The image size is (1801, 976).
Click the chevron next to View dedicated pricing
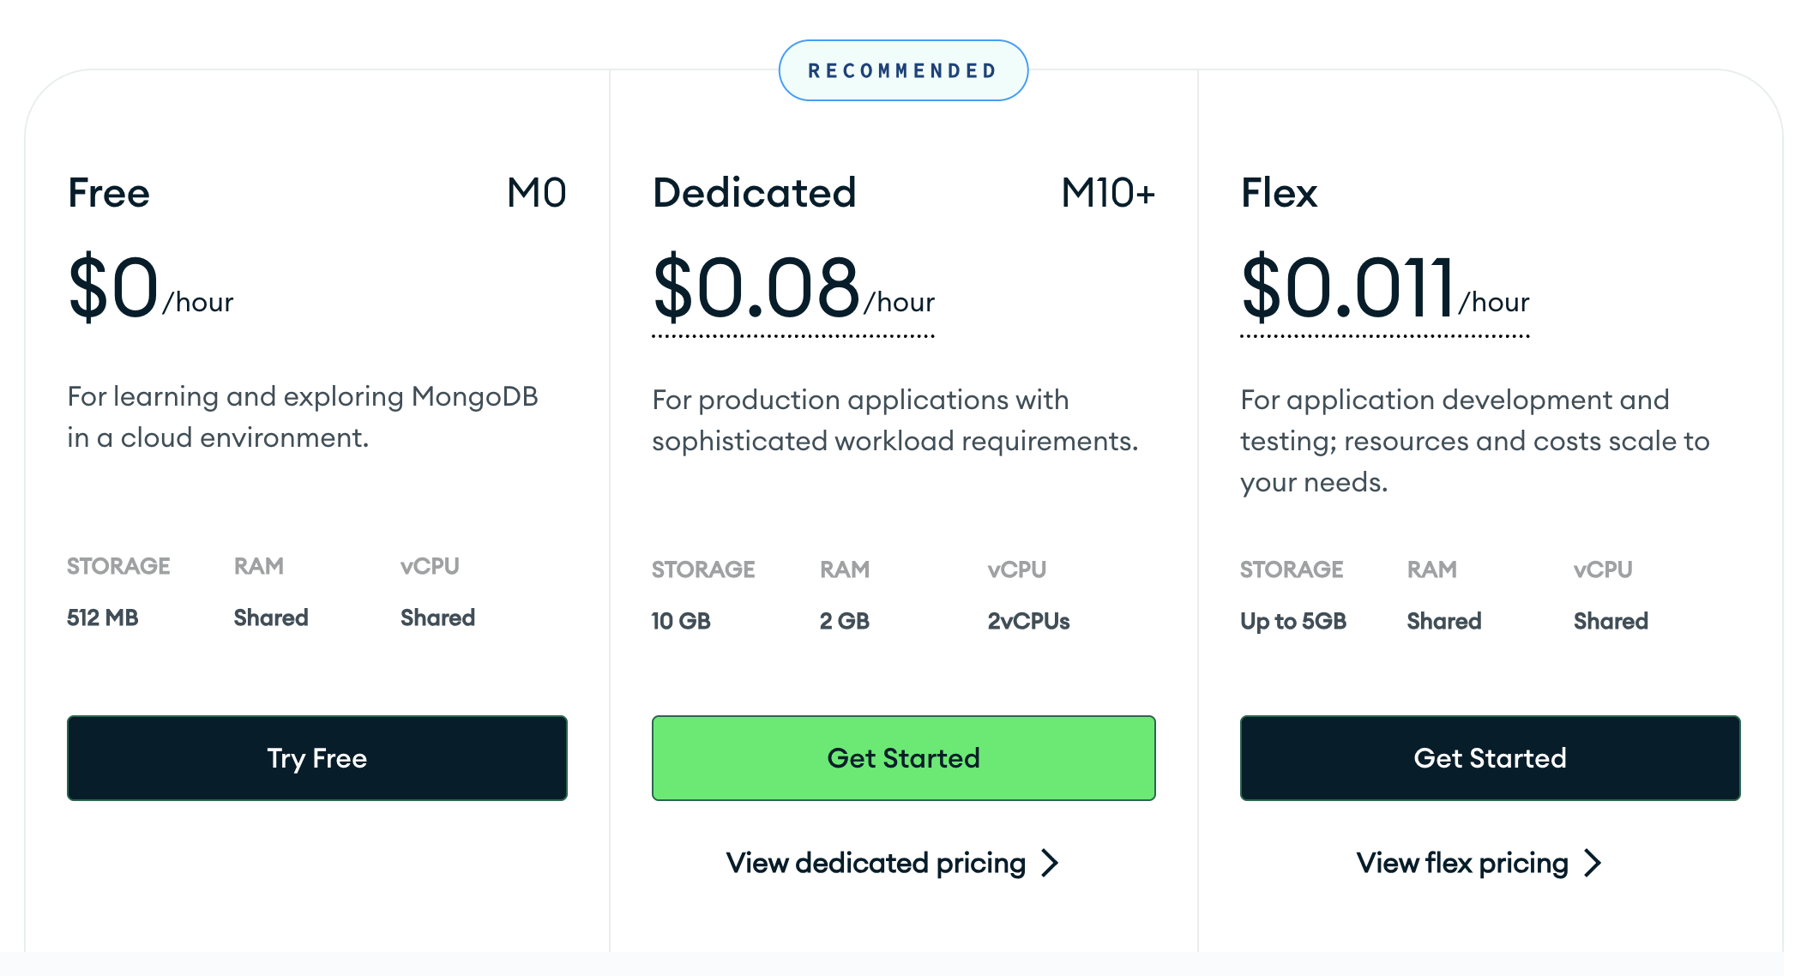point(1051,863)
